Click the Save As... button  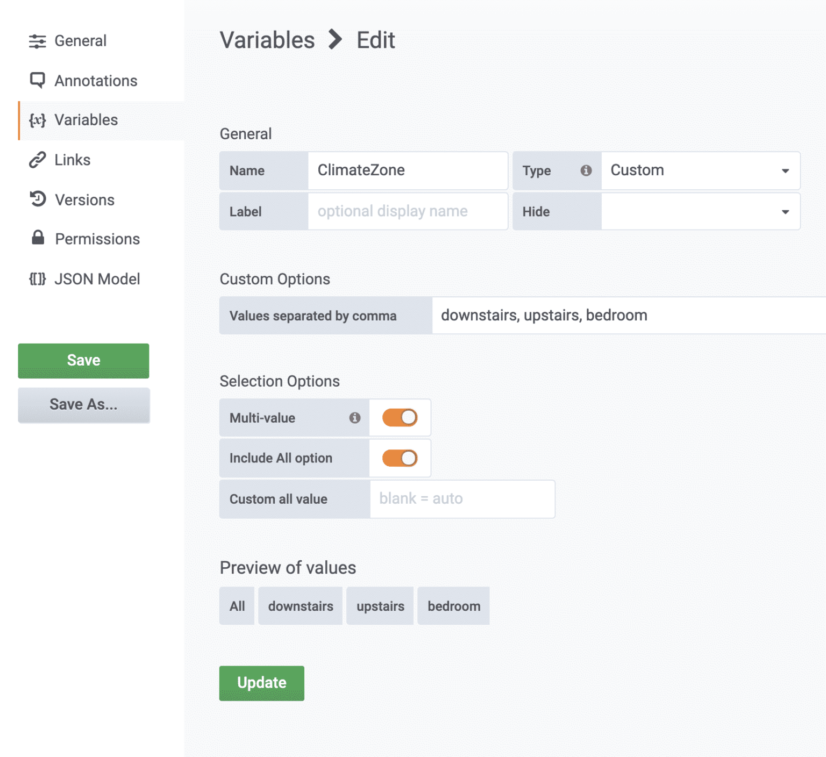(x=83, y=405)
